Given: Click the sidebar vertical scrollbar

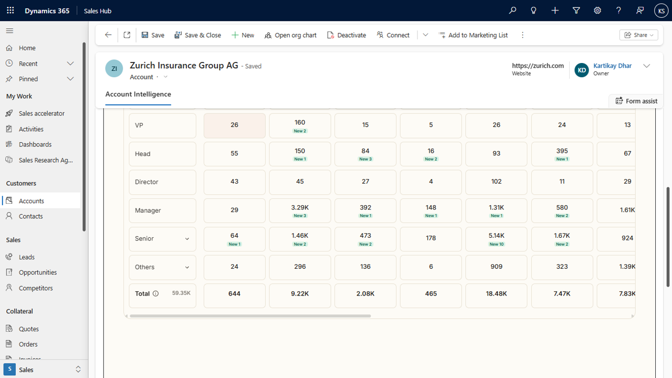Looking at the screenshot, I should point(84,136).
